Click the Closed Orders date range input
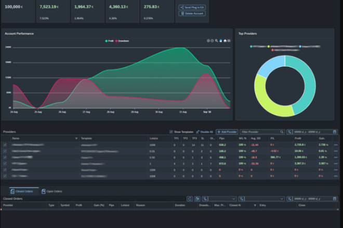 (x=312, y=198)
